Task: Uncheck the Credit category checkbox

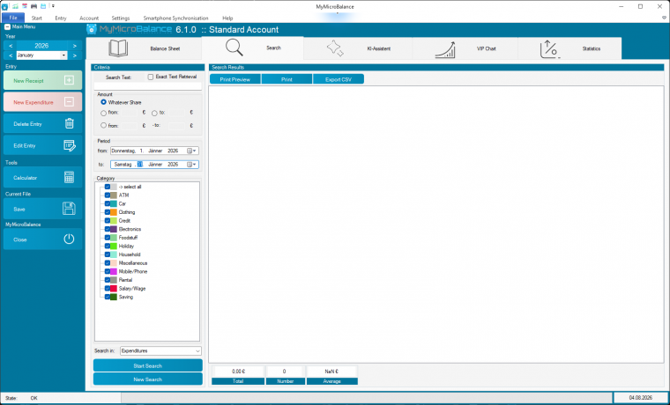Action: coord(108,221)
